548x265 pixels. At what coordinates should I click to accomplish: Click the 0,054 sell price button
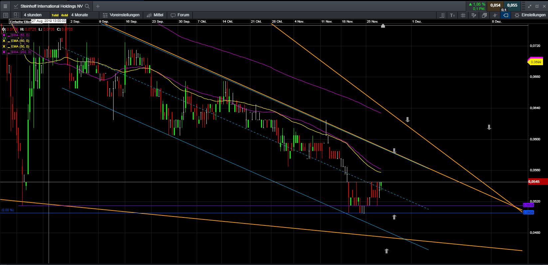coord(495,5)
